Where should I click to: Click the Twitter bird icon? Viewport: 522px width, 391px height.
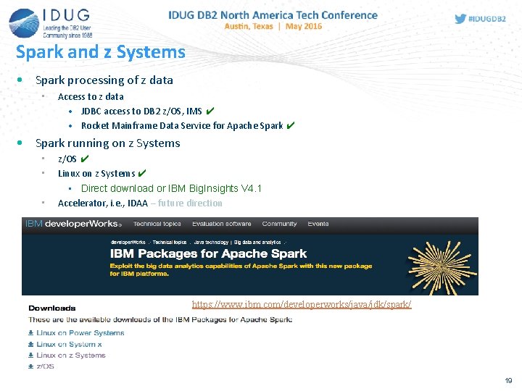(460, 19)
